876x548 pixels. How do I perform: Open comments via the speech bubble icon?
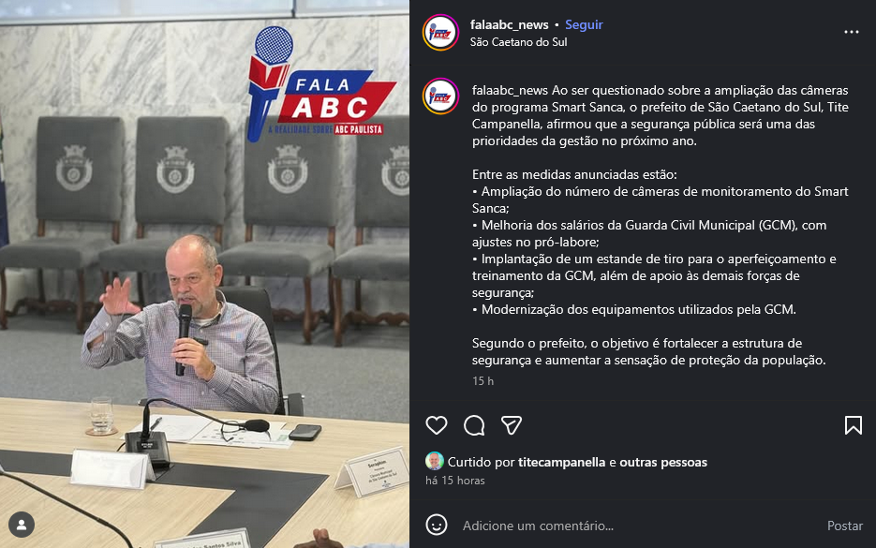pos(474,425)
